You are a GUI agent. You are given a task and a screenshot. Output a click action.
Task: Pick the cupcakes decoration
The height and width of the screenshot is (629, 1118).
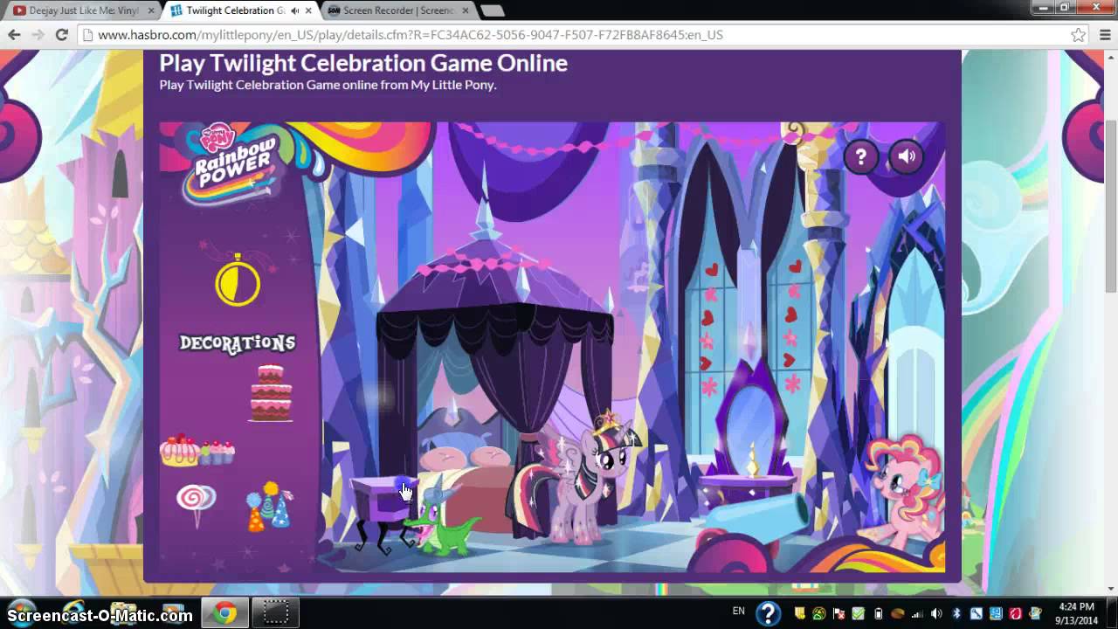coord(197,450)
